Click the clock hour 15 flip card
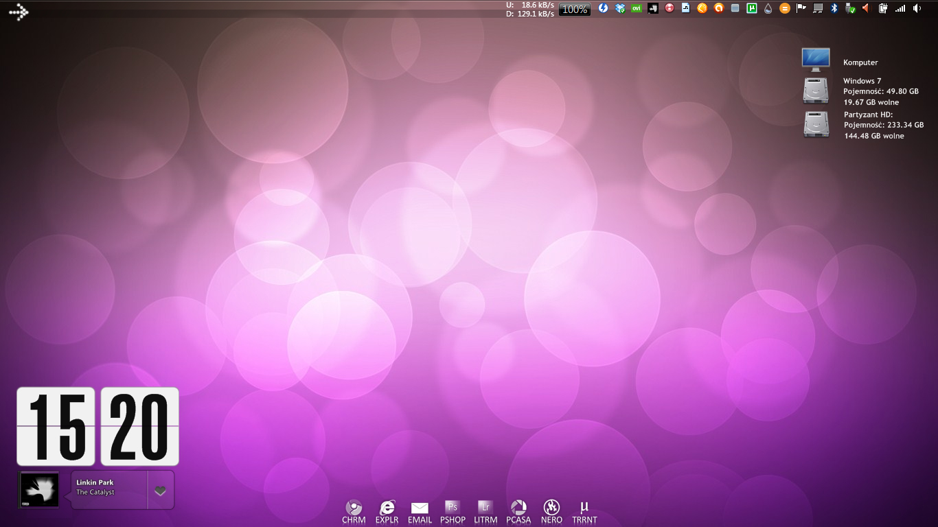The height and width of the screenshot is (527, 938). 56,426
